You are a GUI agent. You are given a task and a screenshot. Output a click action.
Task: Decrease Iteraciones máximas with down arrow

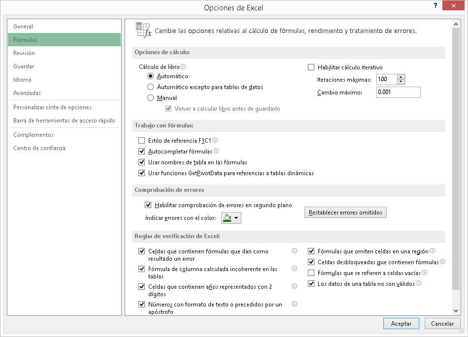(x=401, y=82)
